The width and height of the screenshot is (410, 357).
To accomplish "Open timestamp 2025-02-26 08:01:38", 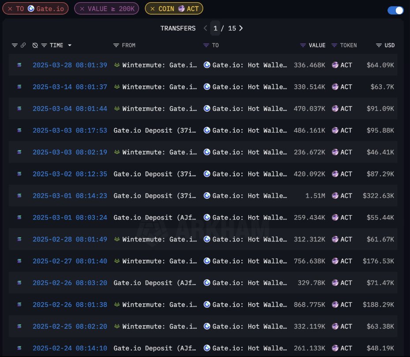I will pos(70,304).
